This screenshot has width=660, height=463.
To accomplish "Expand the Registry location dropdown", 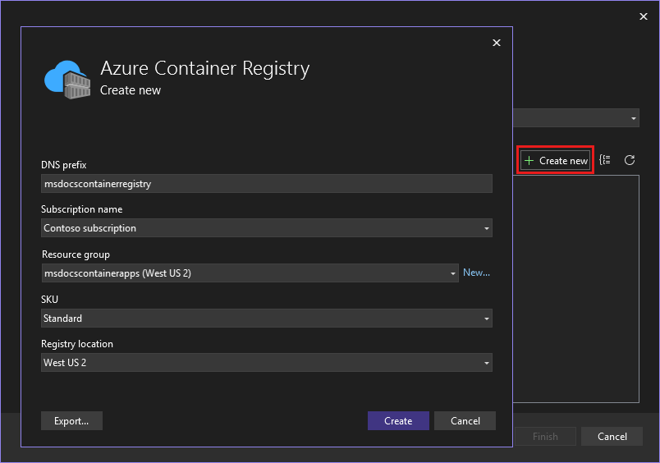I will (x=267, y=362).
